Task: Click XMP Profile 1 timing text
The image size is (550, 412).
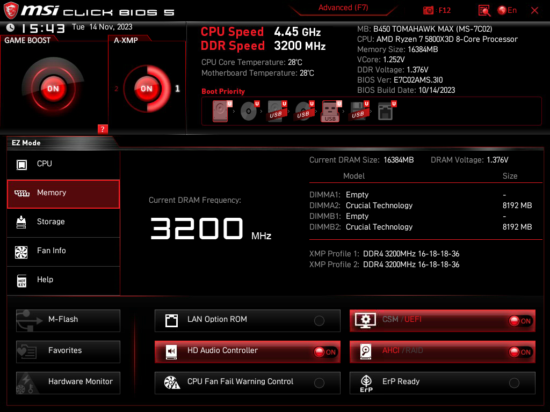Action: [x=411, y=254]
